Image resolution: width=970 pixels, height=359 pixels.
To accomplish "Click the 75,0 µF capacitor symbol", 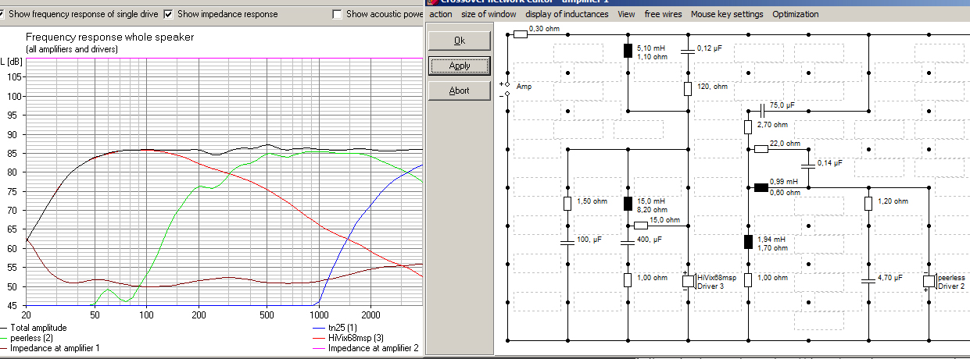I will click(x=761, y=111).
